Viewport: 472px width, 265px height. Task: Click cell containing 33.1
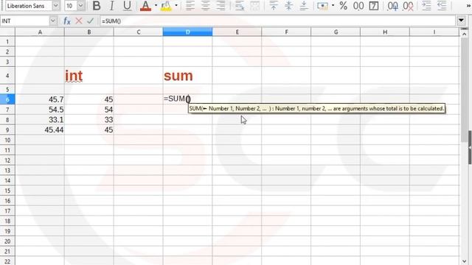tap(40, 120)
